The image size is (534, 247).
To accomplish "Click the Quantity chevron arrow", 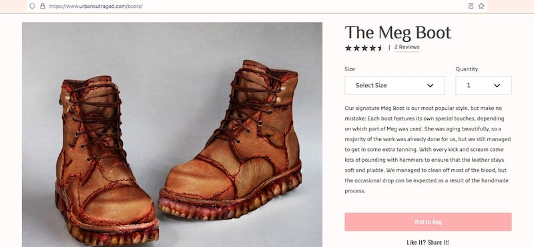I will coord(497,85).
